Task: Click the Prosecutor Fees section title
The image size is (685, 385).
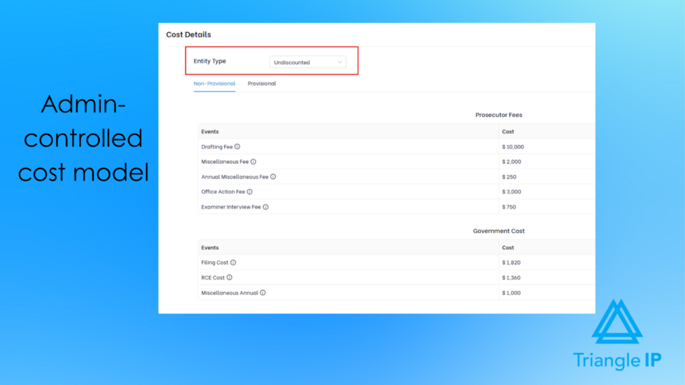Action: 498,114
